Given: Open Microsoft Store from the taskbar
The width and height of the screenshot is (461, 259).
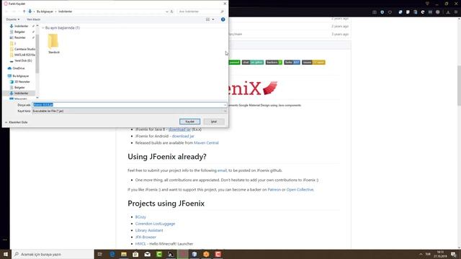Looking at the screenshot, I should [x=135, y=254].
